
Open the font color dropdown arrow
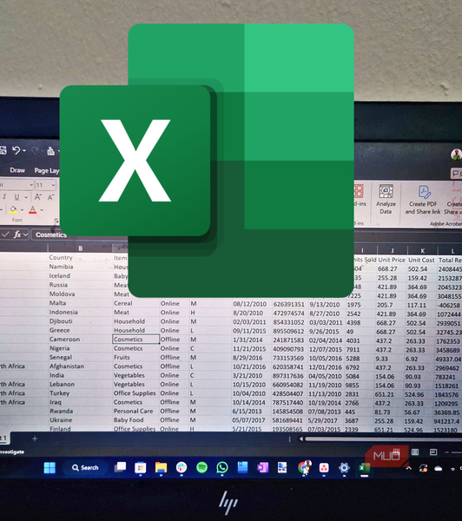pyautogui.click(x=42, y=210)
